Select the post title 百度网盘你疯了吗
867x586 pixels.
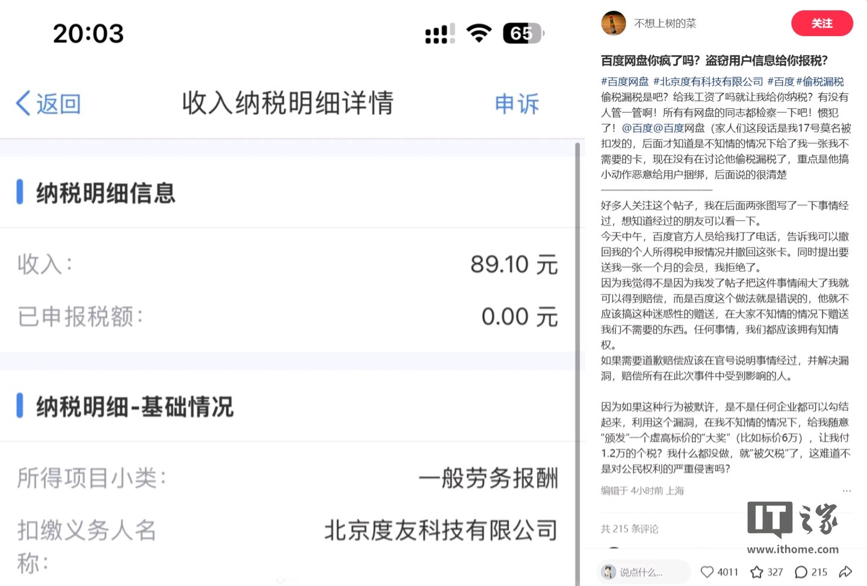714,61
